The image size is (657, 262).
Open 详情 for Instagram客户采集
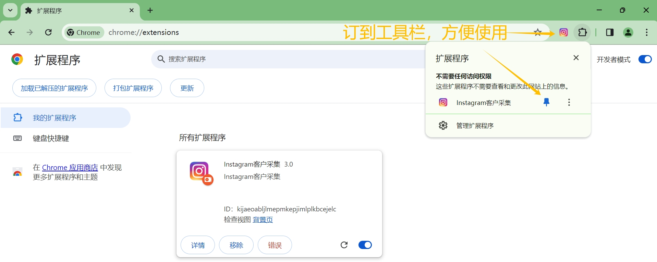tap(198, 245)
